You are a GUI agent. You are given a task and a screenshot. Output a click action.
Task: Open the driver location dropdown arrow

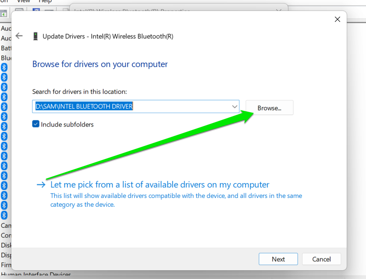235,106
